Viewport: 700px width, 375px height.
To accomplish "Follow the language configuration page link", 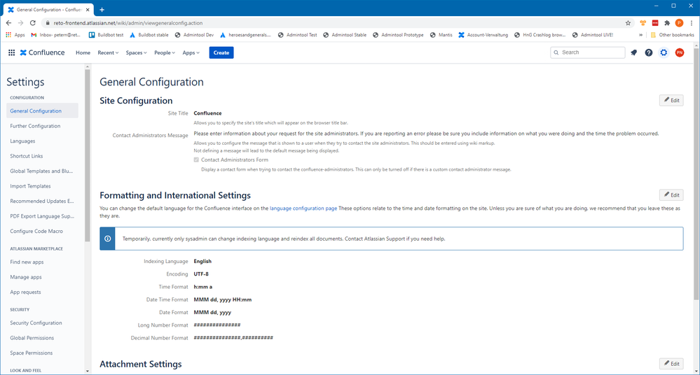I will 303,208.
